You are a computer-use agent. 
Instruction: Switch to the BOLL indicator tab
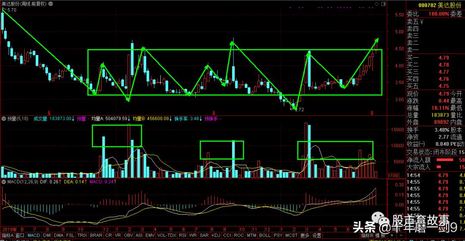click(x=265, y=235)
